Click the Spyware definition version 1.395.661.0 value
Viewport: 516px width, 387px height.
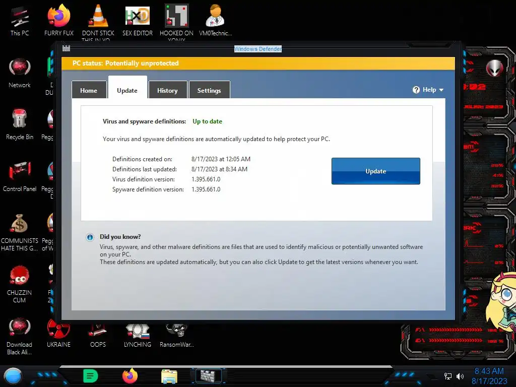(206, 189)
